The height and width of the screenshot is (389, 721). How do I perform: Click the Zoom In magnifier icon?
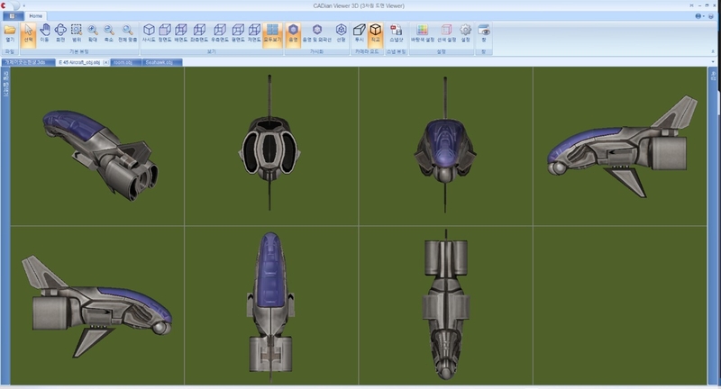click(92, 33)
